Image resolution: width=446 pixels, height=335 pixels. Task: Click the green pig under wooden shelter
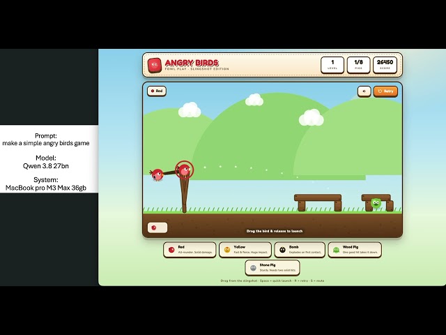(x=376, y=203)
